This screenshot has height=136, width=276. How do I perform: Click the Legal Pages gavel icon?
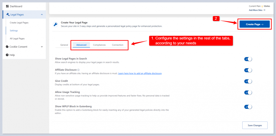tap(8, 14)
